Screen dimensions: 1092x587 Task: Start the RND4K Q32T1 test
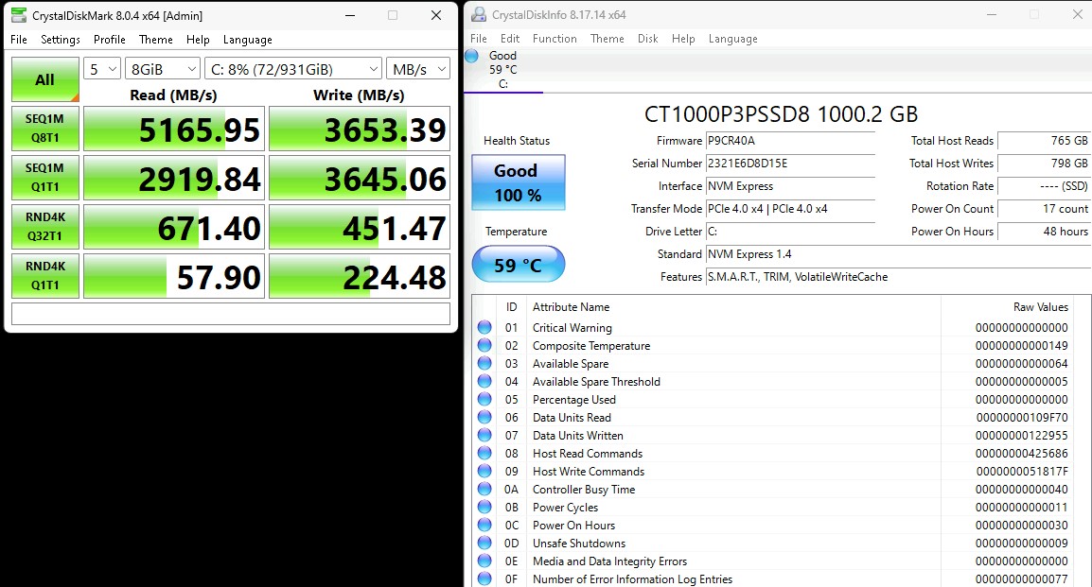[x=45, y=227]
